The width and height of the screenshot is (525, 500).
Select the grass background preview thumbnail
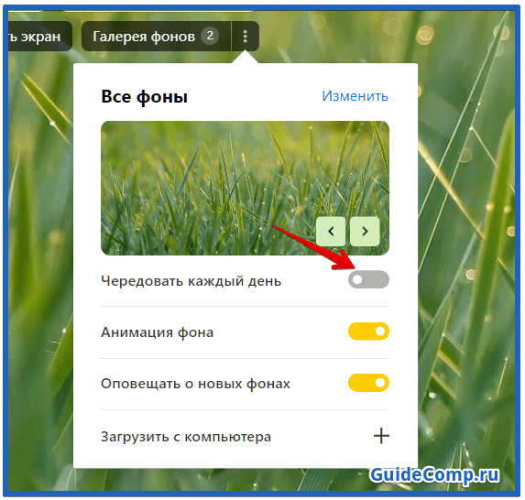245,188
